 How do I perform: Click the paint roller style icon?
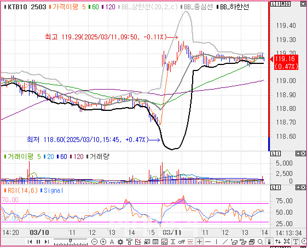point(129,242)
